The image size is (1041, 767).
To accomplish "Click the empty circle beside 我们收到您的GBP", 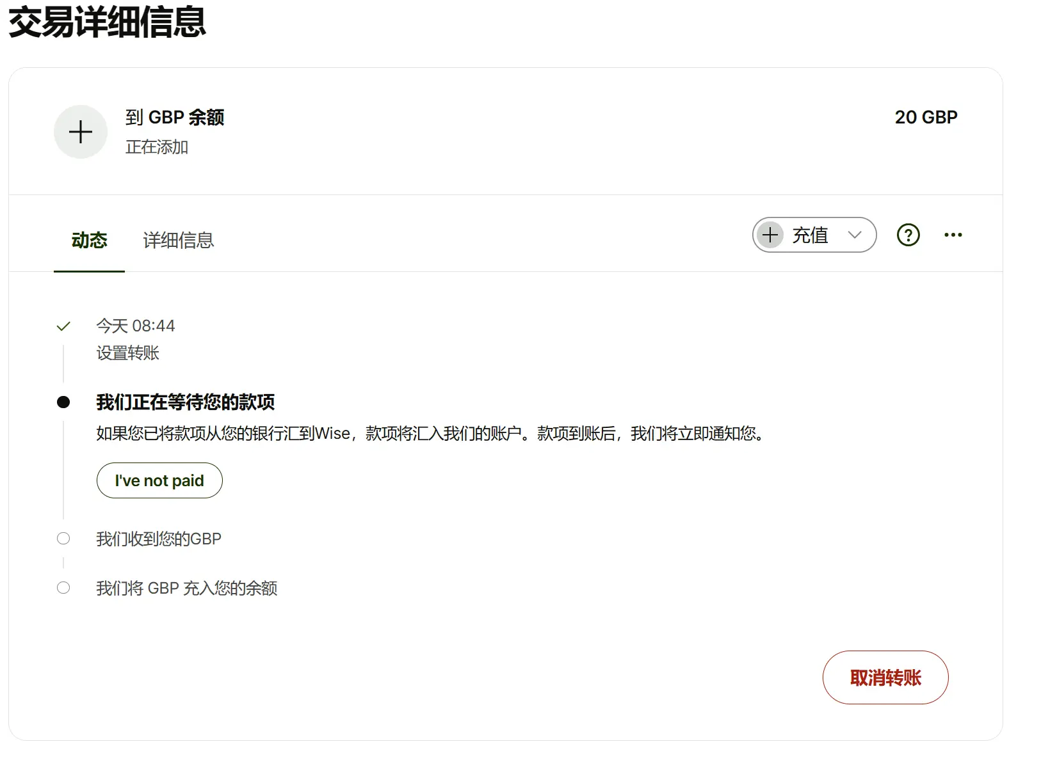I will 63,539.
